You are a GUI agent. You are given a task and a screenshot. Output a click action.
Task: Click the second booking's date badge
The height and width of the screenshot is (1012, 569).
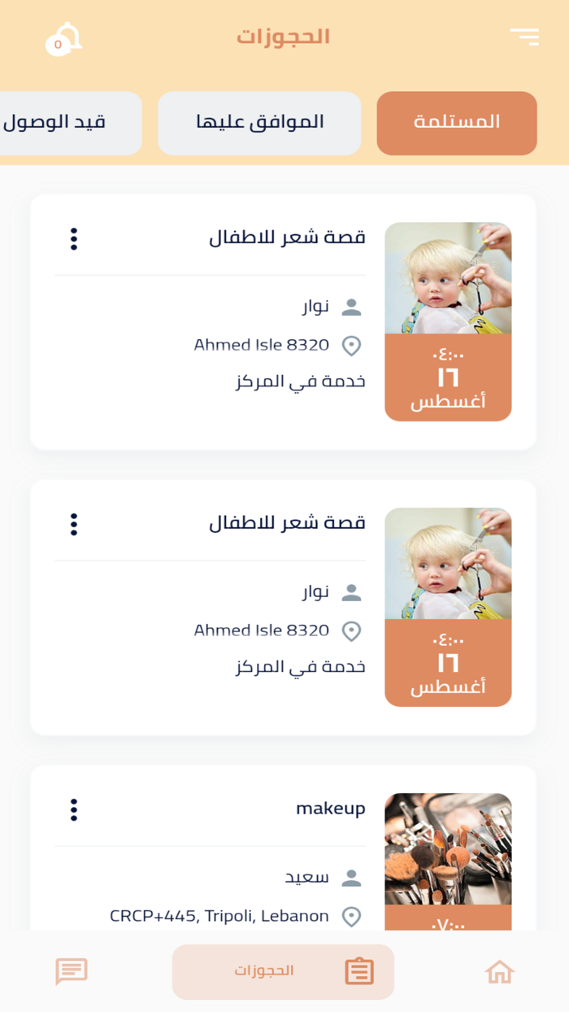[x=448, y=663]
